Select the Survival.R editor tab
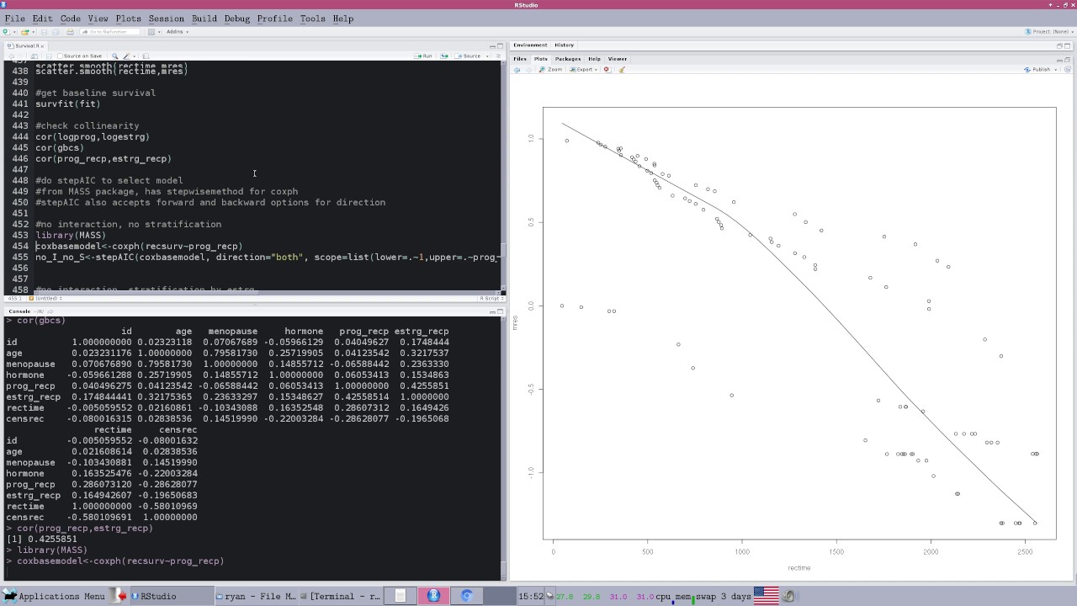1077x606 pixels. (x=25, y=45)
